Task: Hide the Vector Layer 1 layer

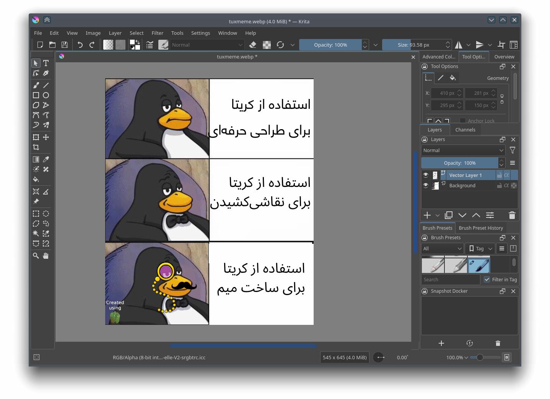Action: [x=426, y=175]
